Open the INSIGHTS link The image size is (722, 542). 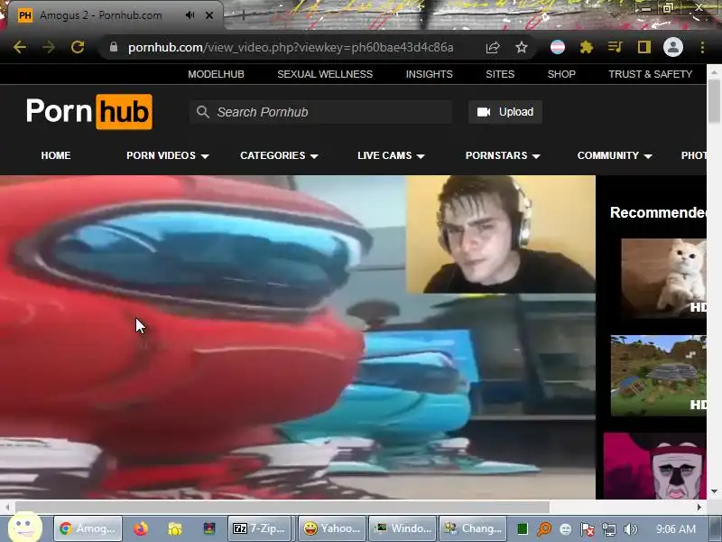pyautogui.click(x=430, y=74)
